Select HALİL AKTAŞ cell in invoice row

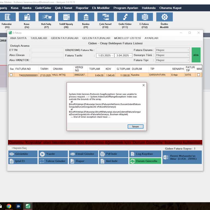(63, 75)
